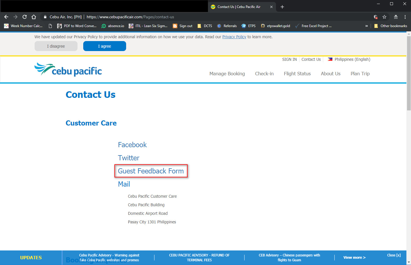Click the Customer Care heading
The height and width of the screenshot is (265, 411).
click(91, 123)
